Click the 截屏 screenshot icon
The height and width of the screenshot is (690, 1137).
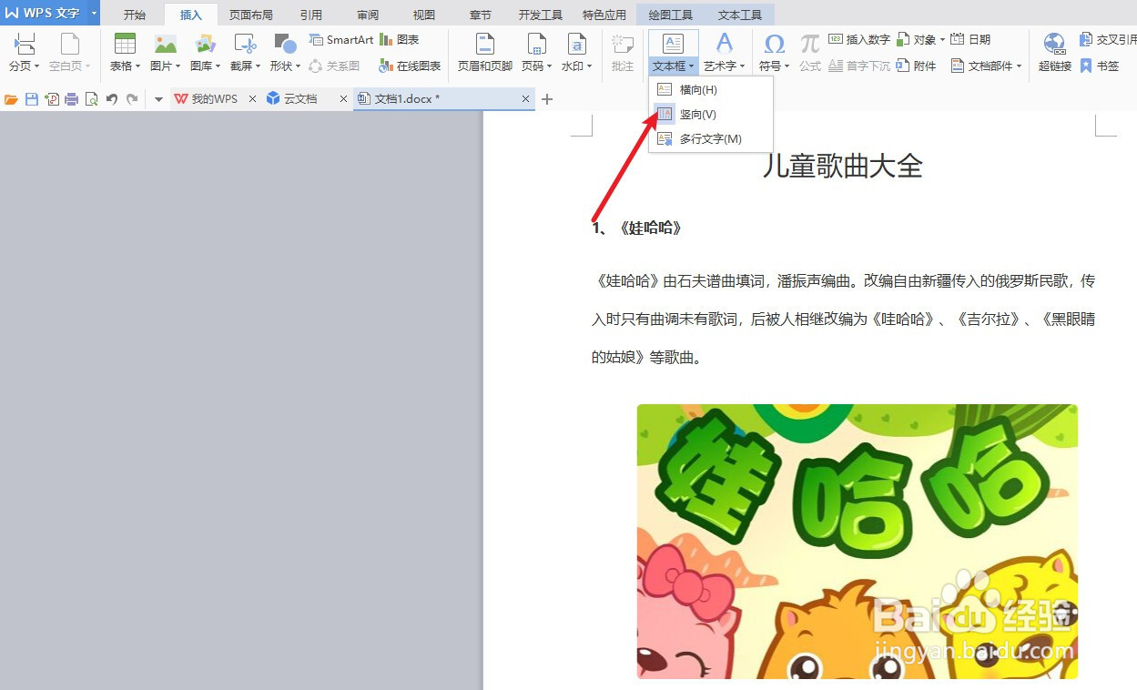pyautogui.click(x=244, y=44)
